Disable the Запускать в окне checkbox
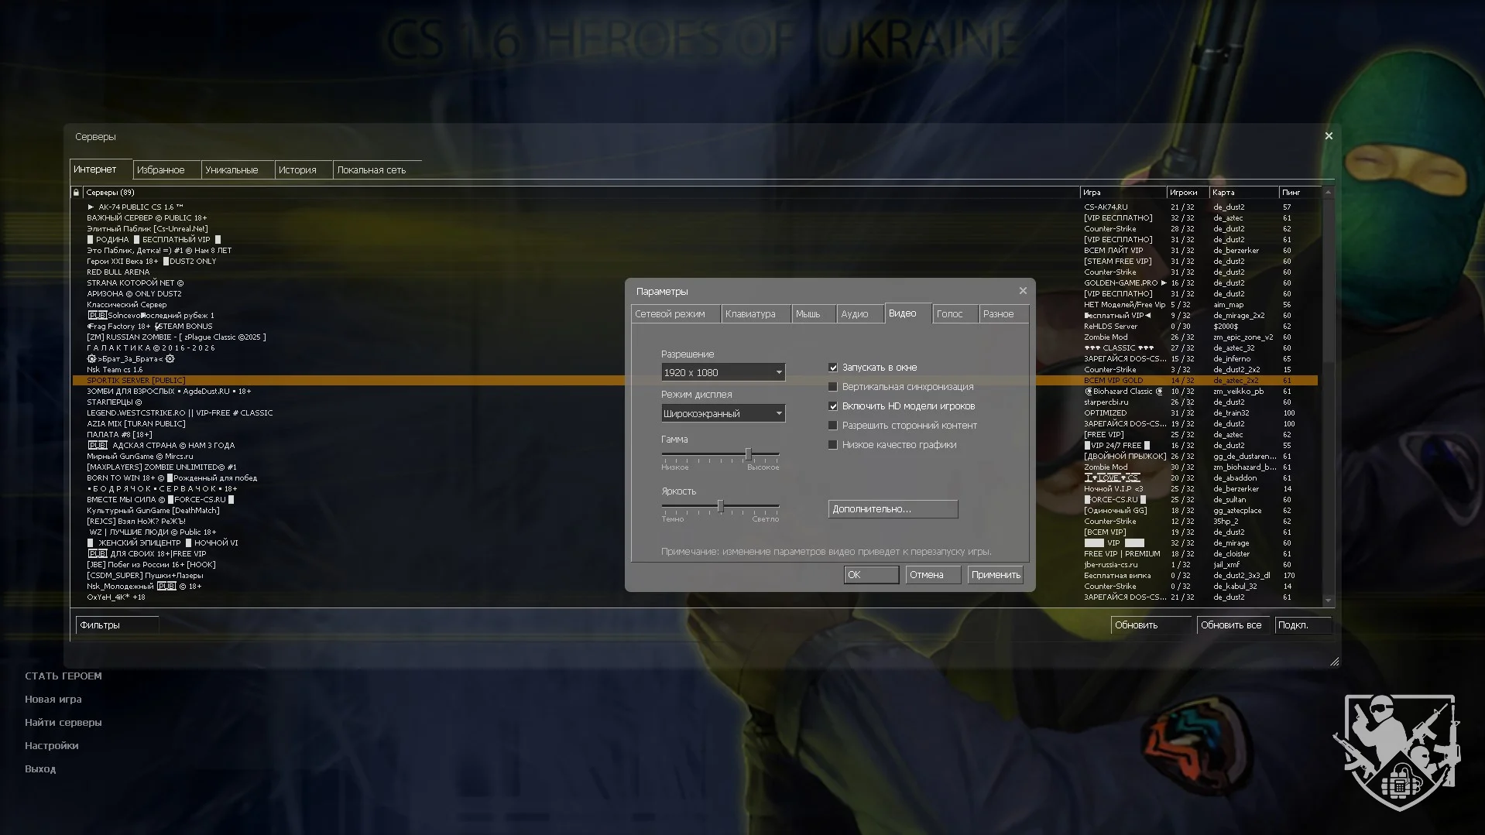The image size is (1485, 835). [833, 368]
